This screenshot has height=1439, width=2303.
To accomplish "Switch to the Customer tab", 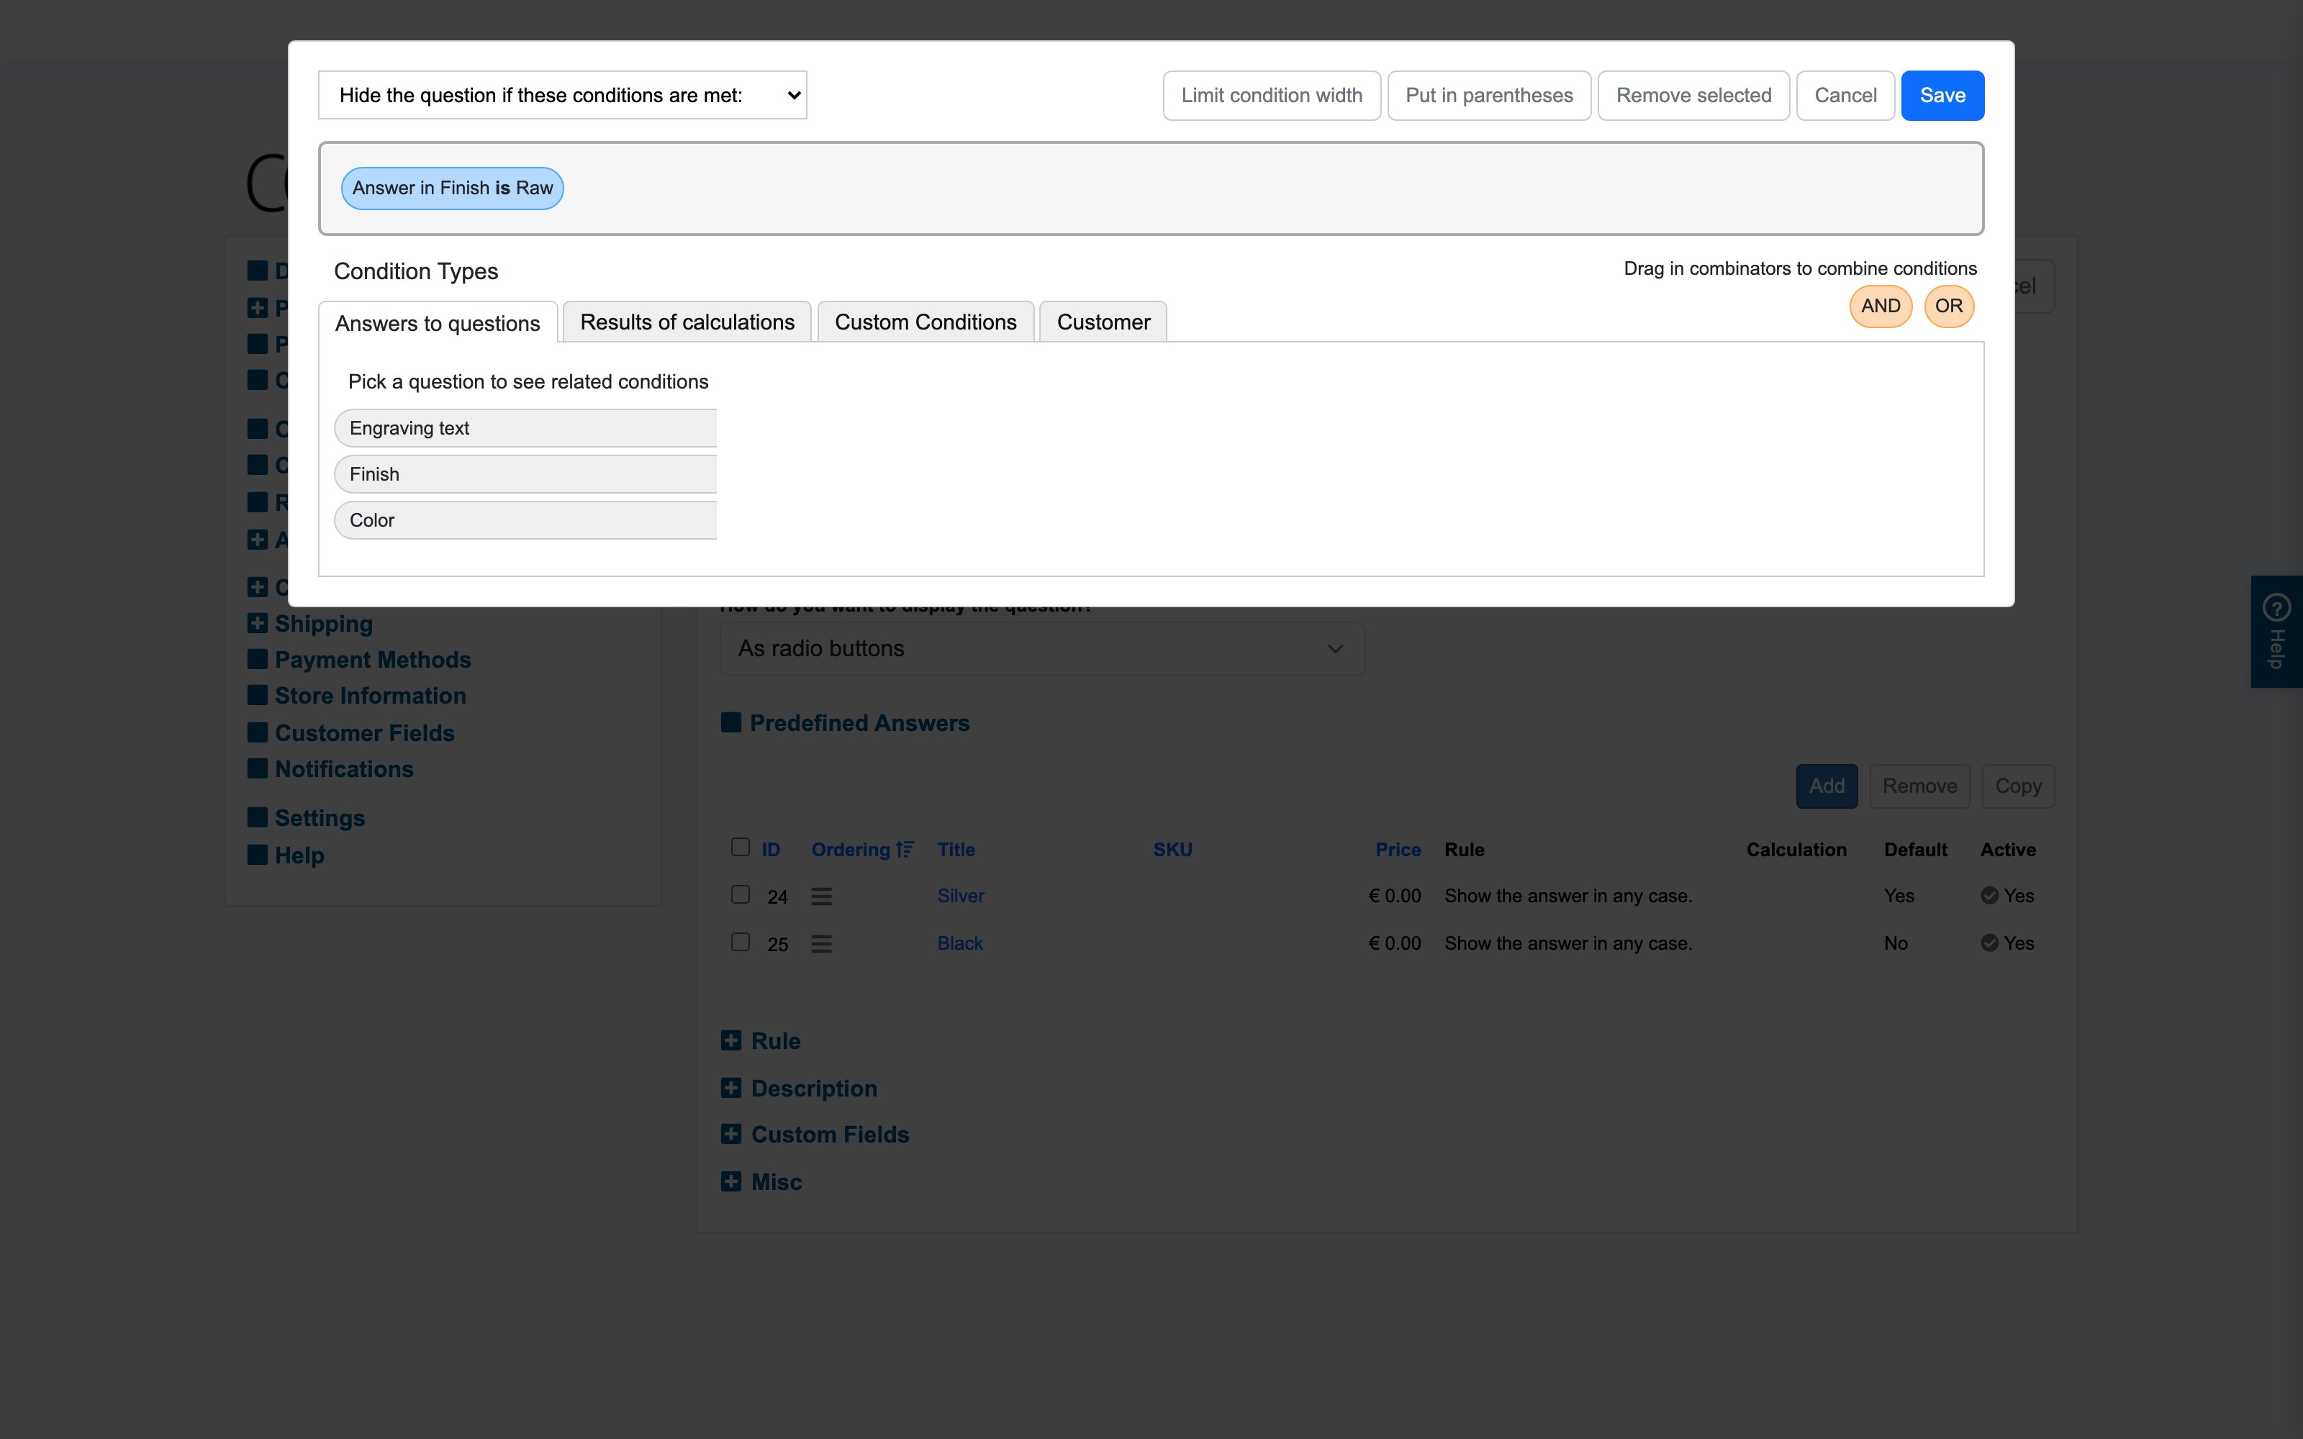I will pos(1103,322).
